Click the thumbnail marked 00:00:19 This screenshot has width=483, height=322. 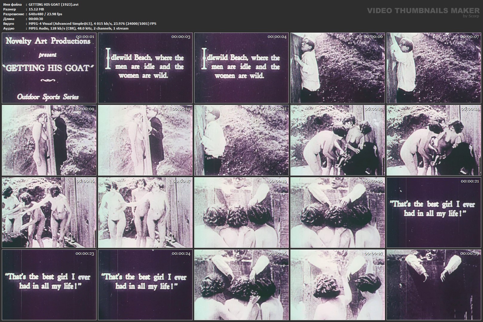[241, 213]
